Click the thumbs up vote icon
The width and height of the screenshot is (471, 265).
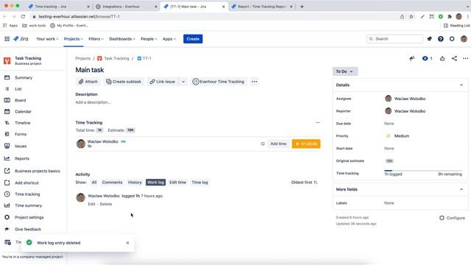pyautogui.click(x=442, y=58)
